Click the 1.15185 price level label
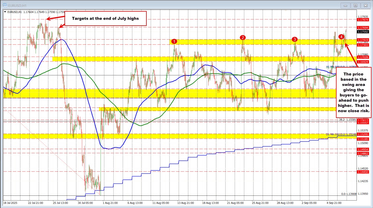Viewport: 373px width, 208px height. [x=363, y=139]
